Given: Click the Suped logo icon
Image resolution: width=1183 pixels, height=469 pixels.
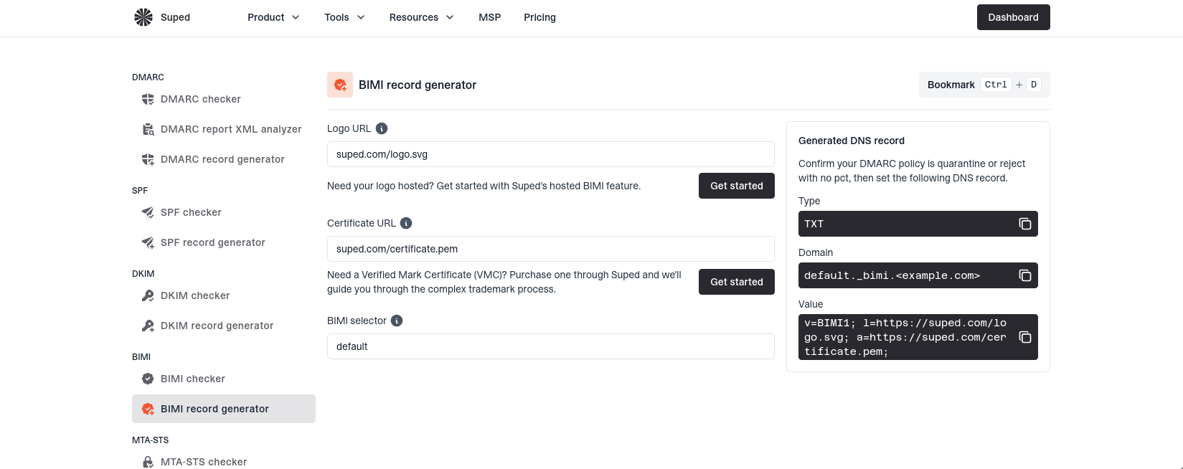Looking at the screenshot, I should pyautogui.click(x=143, y=17).
